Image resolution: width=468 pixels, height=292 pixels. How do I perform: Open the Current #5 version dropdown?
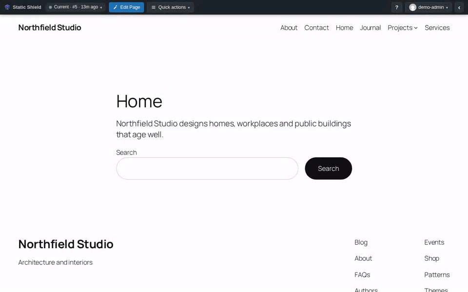click(x=76, y=7)
